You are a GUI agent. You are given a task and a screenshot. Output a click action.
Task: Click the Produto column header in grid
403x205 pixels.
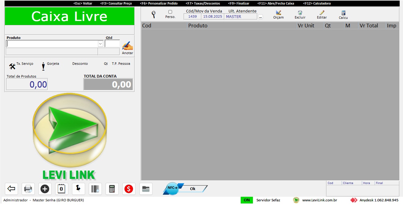(x=242, y=26)
